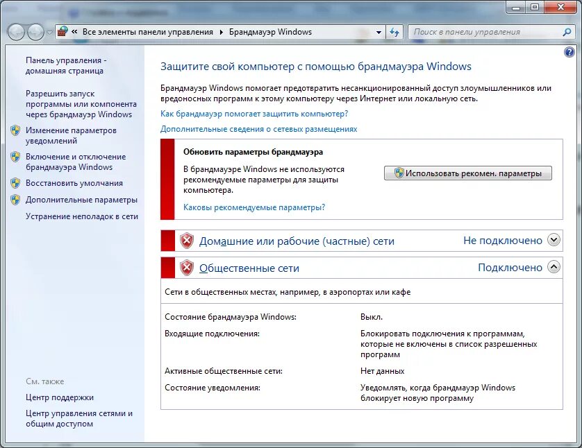Click 'Подключено' status text
This screenshot has height=448, width=582.
pyautogui.click(x=510, y=268)
